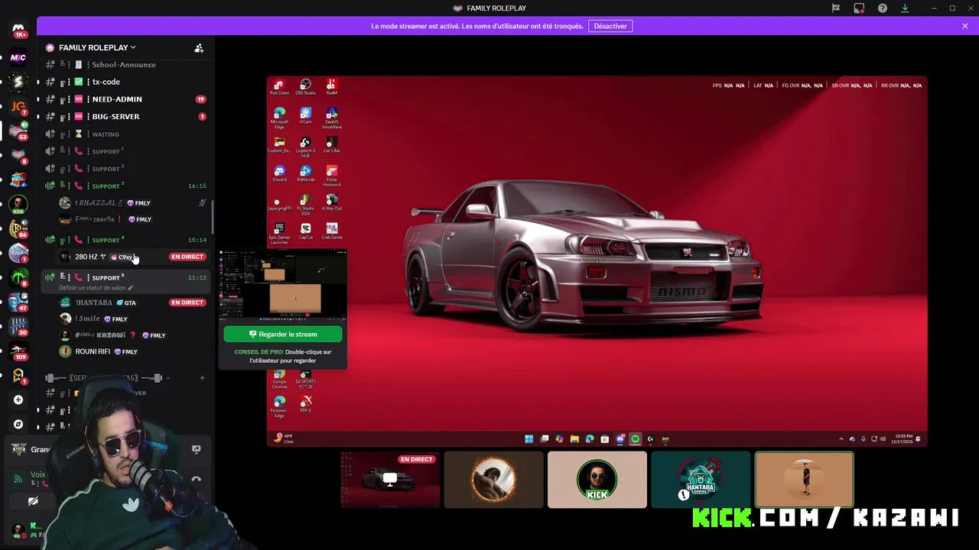Add a channel with the category plus icon
Image resolution: width=979 pixels, height=550 pixels.
click(202, 378)
